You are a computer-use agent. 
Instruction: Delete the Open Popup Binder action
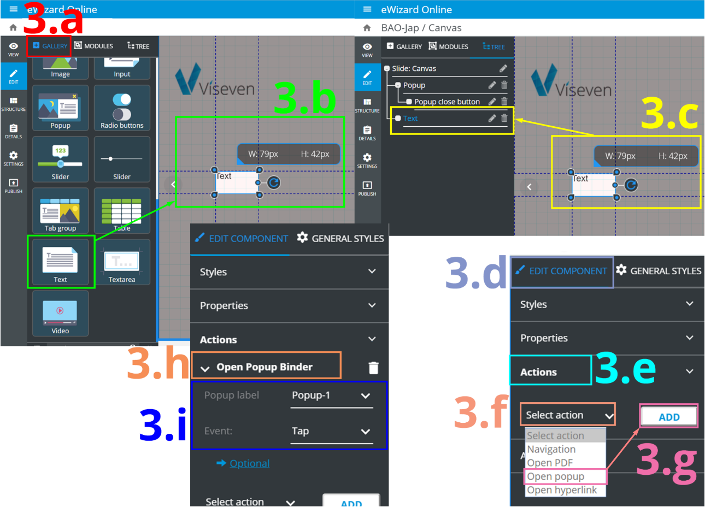coord(373,368)
